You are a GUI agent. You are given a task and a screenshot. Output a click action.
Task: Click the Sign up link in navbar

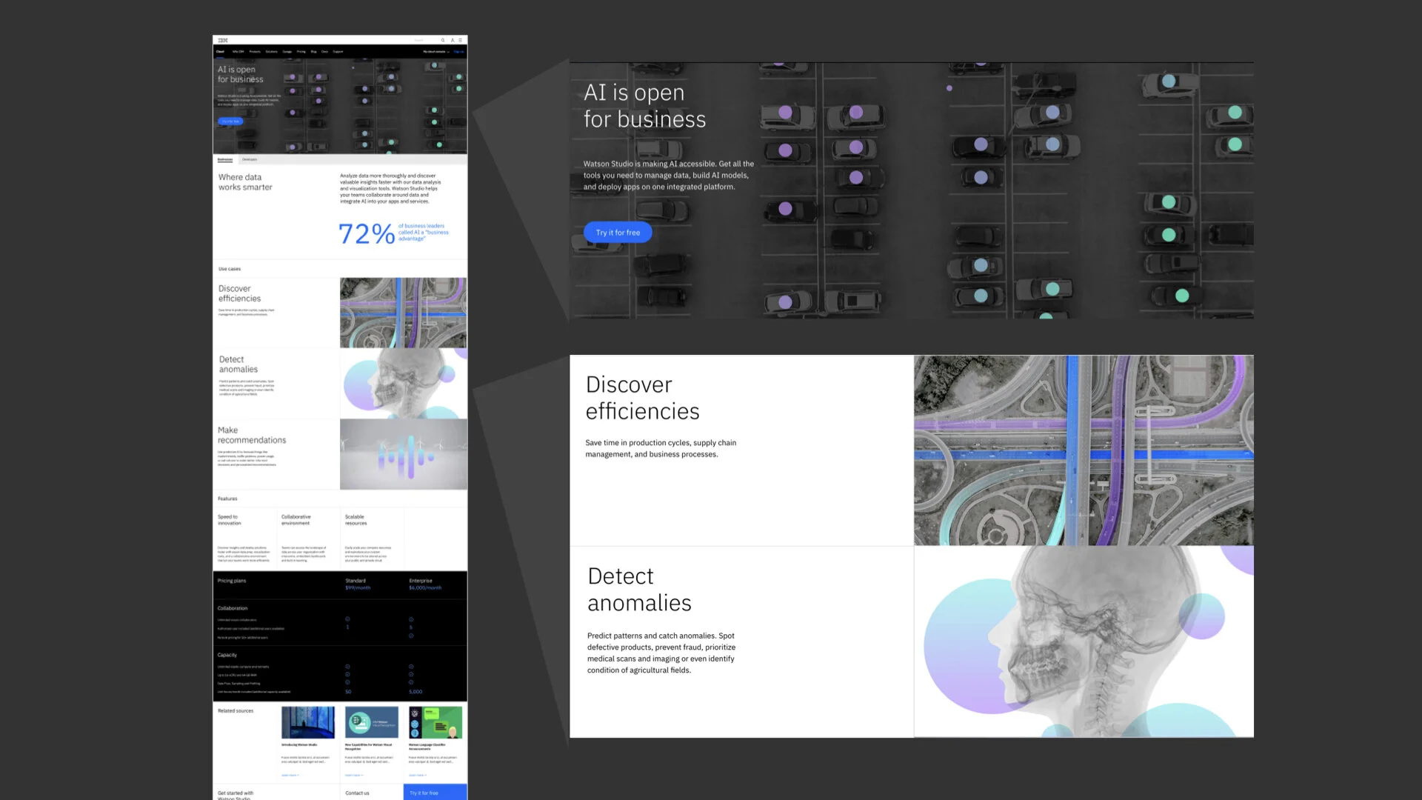[459, 52]
